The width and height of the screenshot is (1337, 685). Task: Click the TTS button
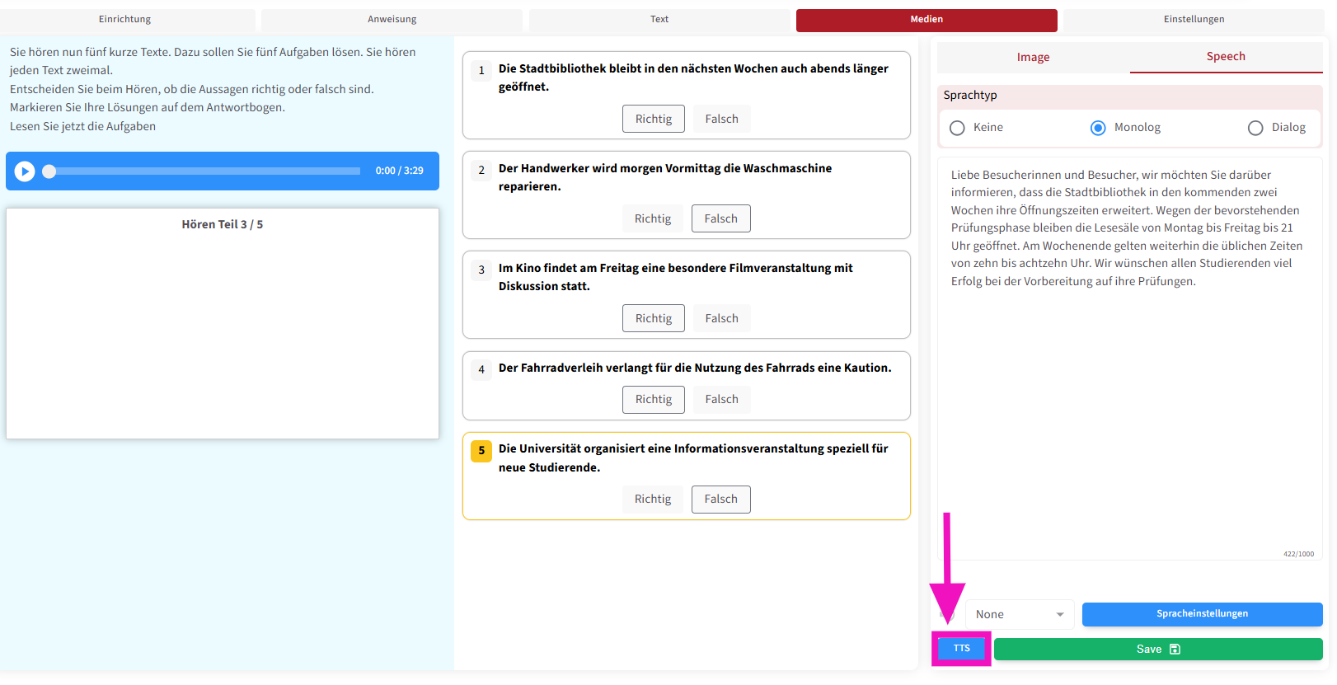[x=961, y=649]
